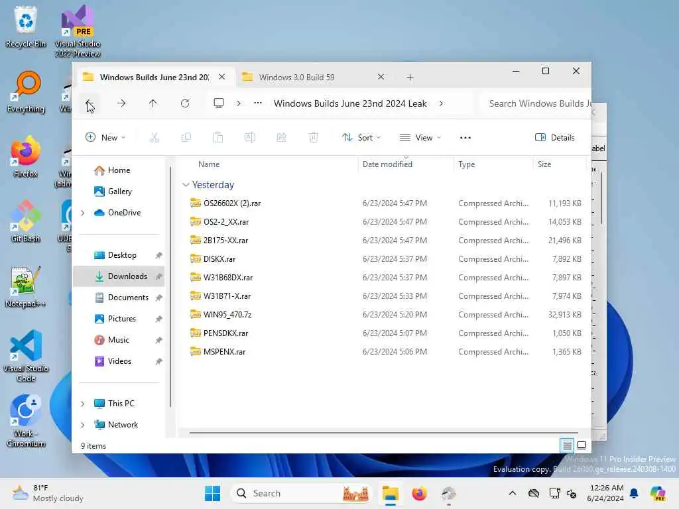This screenshot has width=679, height=509.
Task: Open the See more ellipsis menu
Action: pos(465,138)
